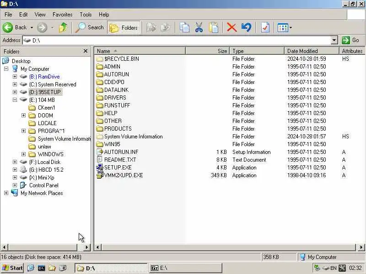This screenshot has width=366, height=274.
Task: Open the Tools menu
Action: coord(86,15)
